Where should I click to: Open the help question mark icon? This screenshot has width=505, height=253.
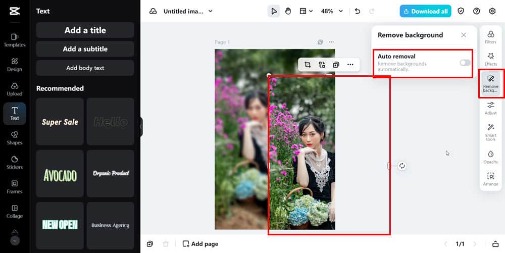(477, 11)
